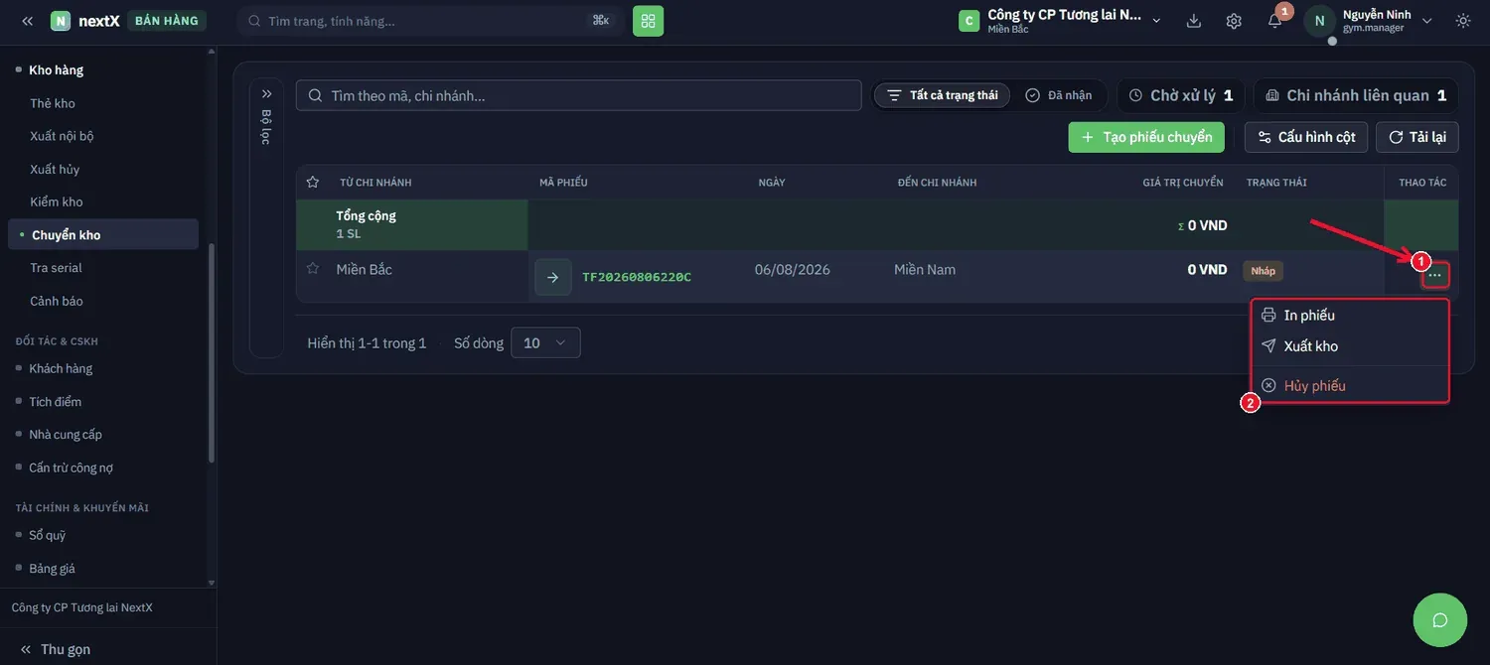Viewport: 1490px width, 665px height.
Task: Open Sổ quỹ in the sidebar
Action: [48, 535]
